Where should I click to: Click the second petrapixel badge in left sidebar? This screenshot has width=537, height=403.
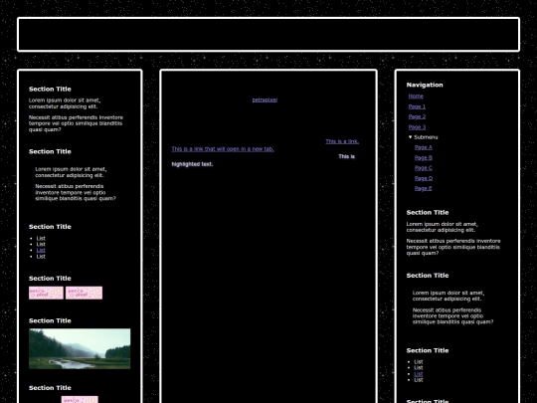pyautogui.click(x=84, y=293)
